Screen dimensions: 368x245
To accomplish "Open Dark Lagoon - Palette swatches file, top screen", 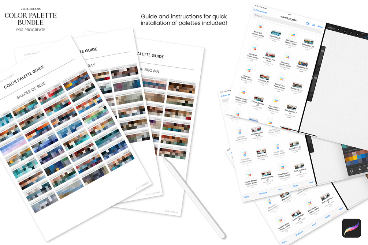I will [275, 101].
